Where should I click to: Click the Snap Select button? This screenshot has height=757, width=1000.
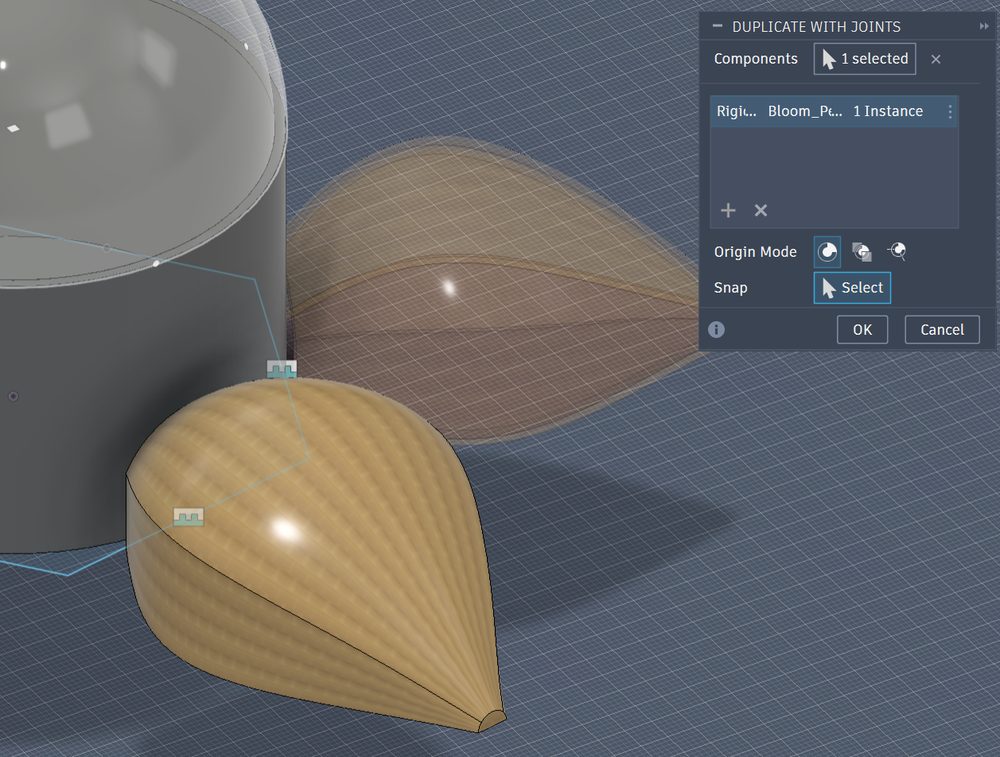[852, 288]
